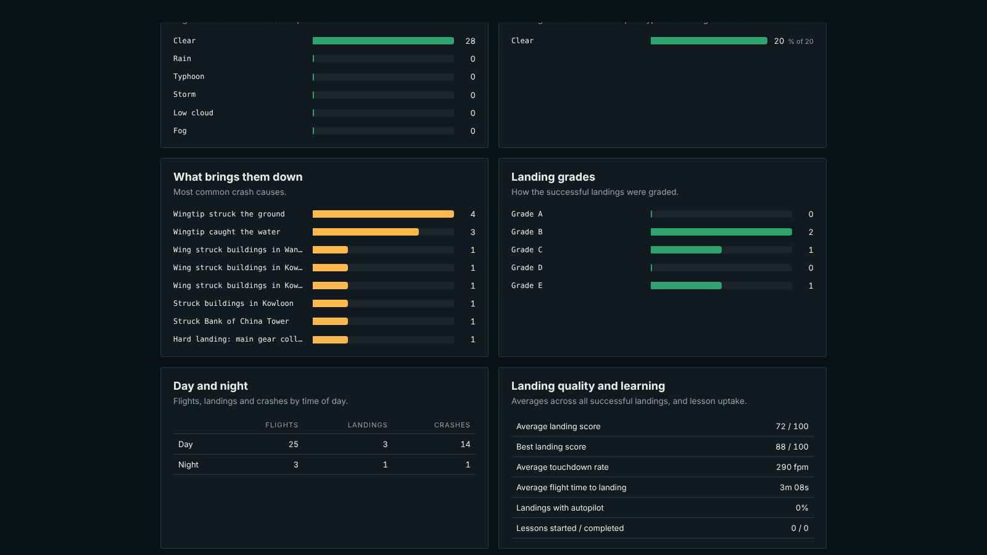Click the Typhoon weather row
Image resolution: width=987 pixels, height=555 pixels.
pyautogui.click(x=324, y=76)
